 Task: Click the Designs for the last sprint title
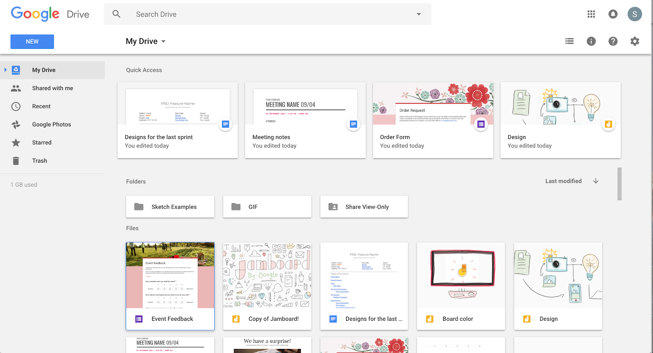159,137
